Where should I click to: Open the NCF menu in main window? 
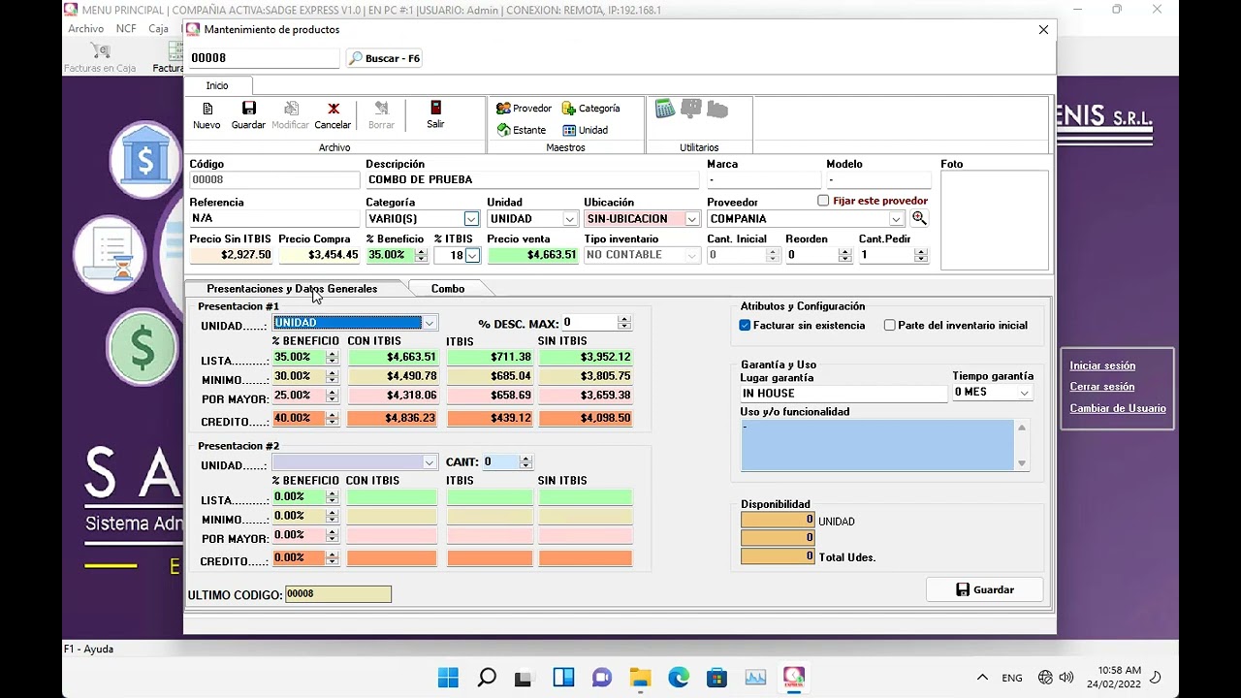pyautogui.click(x=126, y=29)
